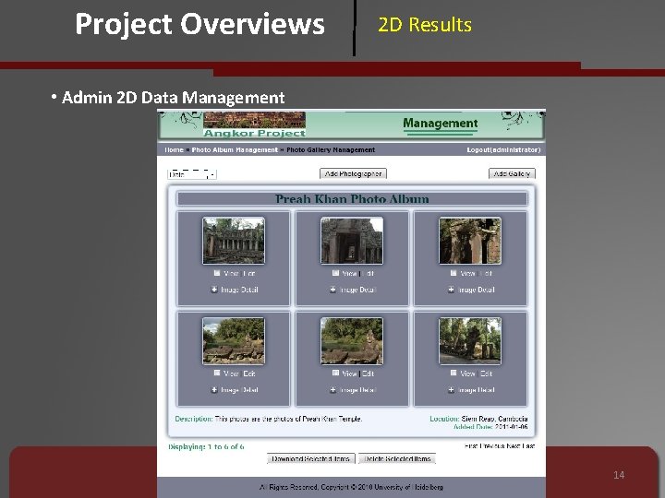Click View link under the first photo

(x=231, y=274)
